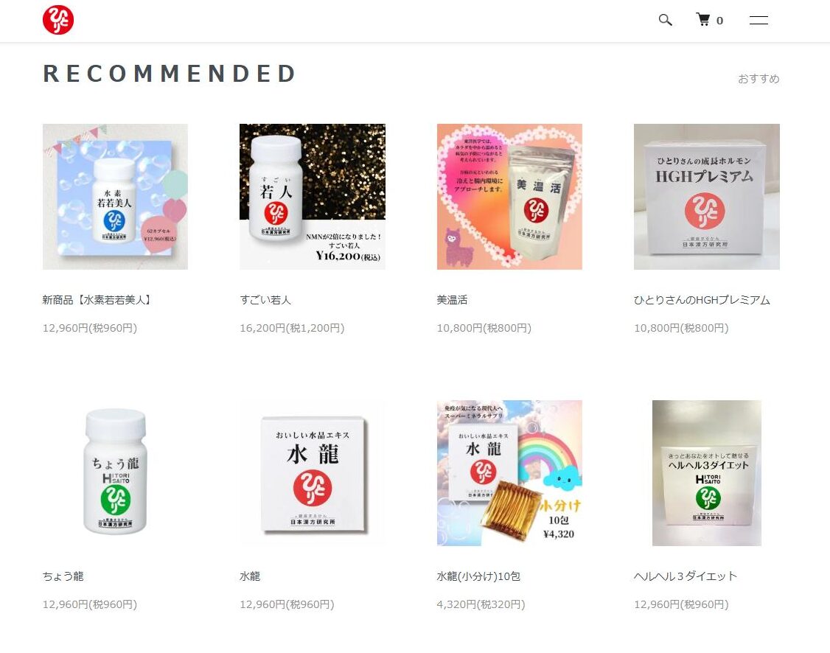The image size is (830, 653).
Task: Click the ヘルヘル3ダイエット title link
Action: (686, 576)
